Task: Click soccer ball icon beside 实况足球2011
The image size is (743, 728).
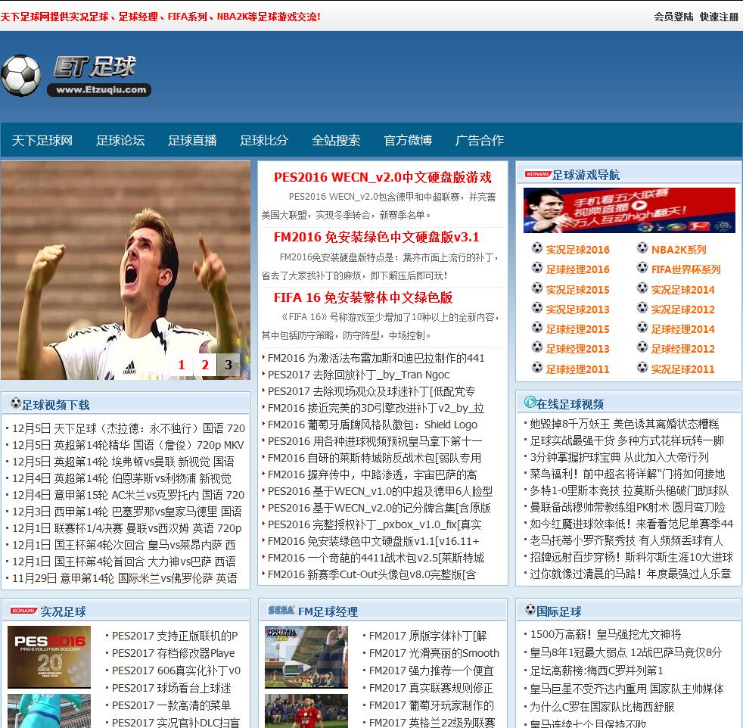Action: [642, 367]
